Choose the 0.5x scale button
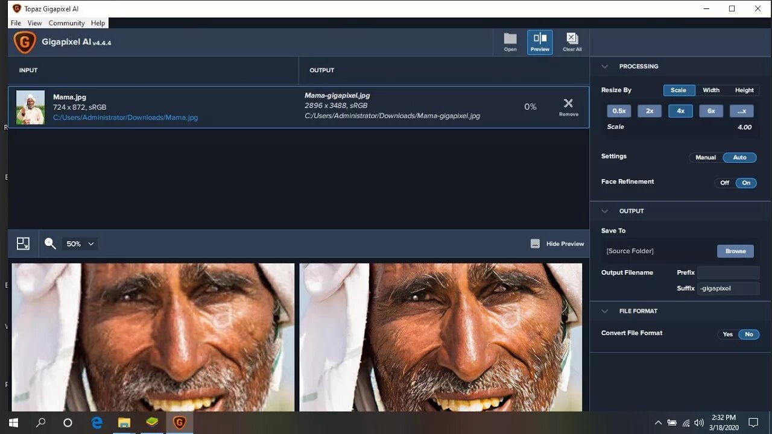The height and width of the screenshot is (434, 772). pyautogui.click(x=619, y=111)
